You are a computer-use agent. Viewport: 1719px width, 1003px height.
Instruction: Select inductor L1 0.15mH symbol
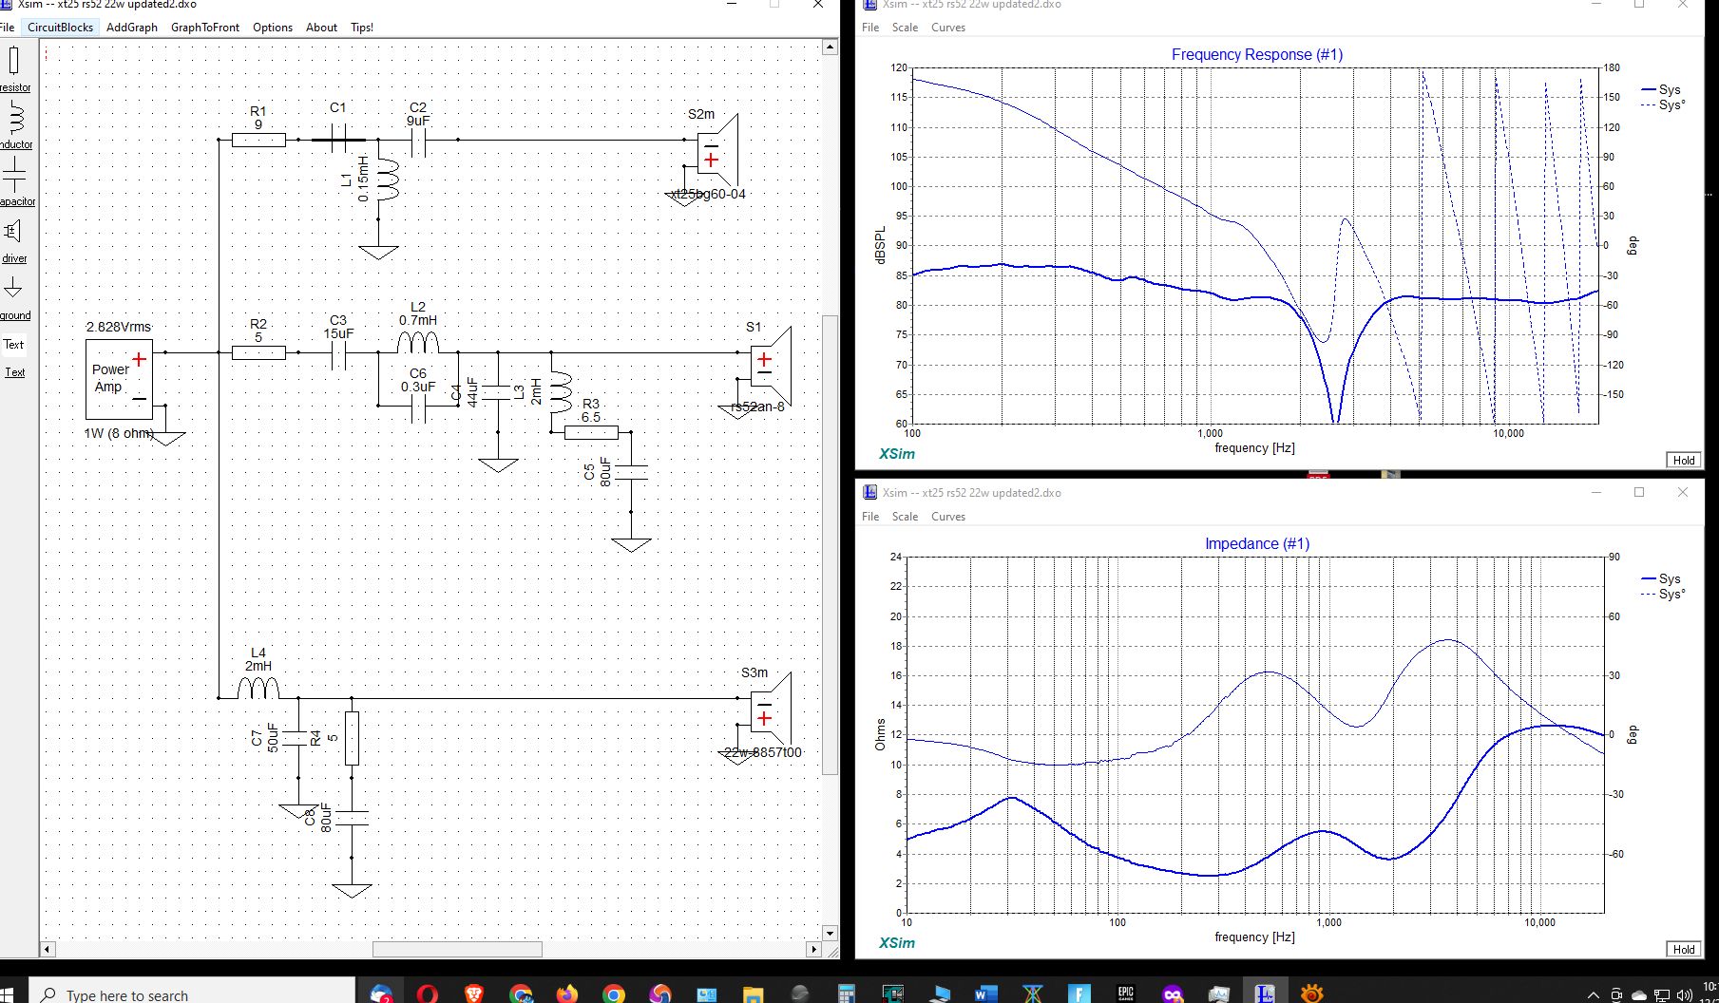point(388,179)
